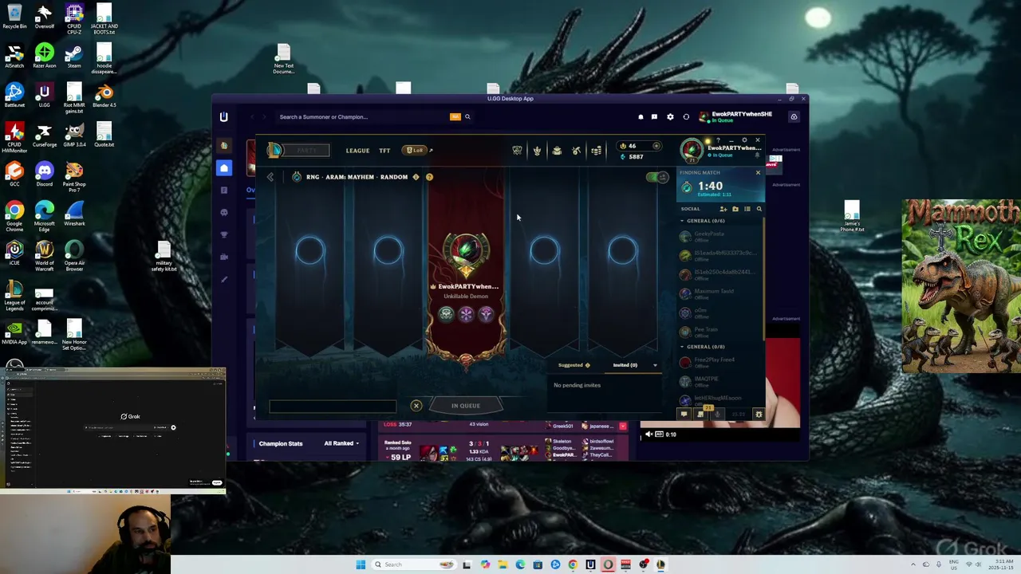Open the Challenges crest icon in League client

[537, 150]
